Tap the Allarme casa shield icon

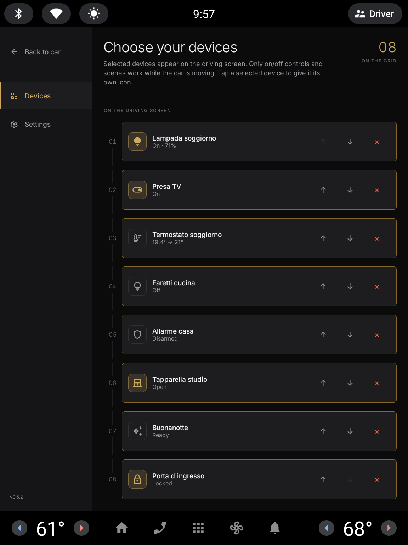click(x=137, y=335)
